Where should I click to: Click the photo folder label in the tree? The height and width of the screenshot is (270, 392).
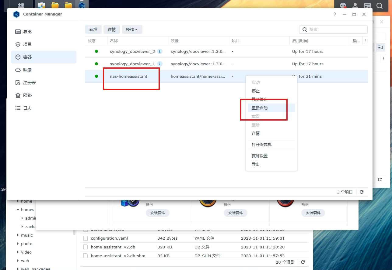point(27,244)
